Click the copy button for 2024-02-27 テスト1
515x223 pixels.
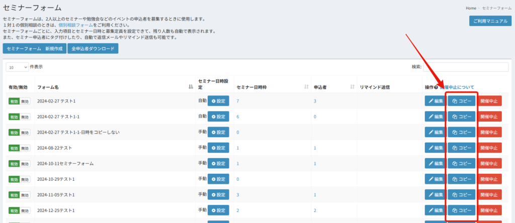(461, 101)
